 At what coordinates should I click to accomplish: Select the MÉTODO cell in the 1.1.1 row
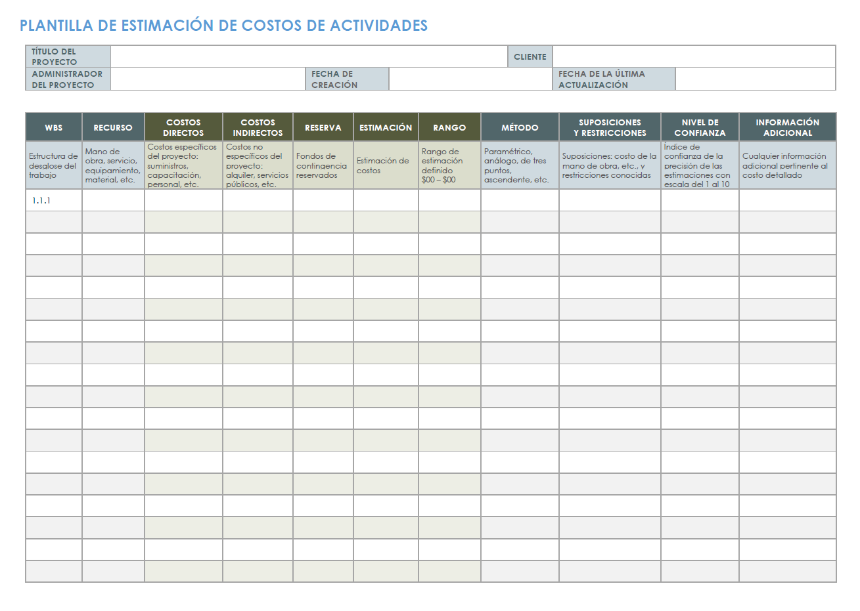[x=520, y=200]
